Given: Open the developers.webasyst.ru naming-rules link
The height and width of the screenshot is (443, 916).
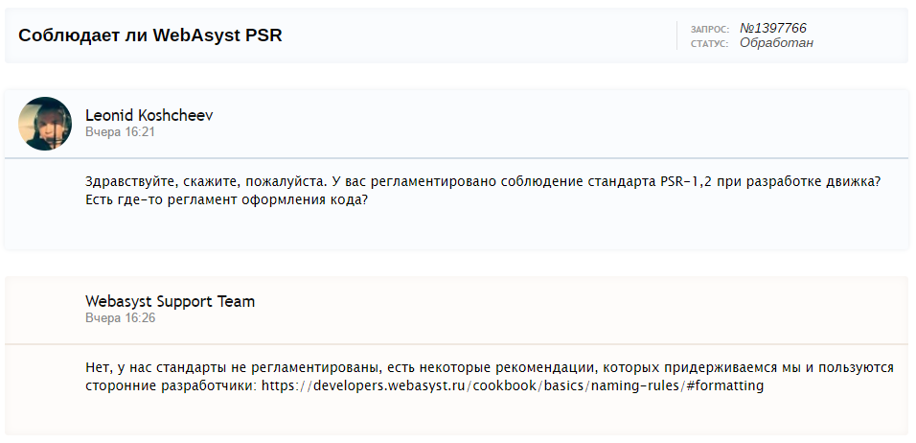Looking at the screenshot, I should pyautogui.click(x=512, y=386).
